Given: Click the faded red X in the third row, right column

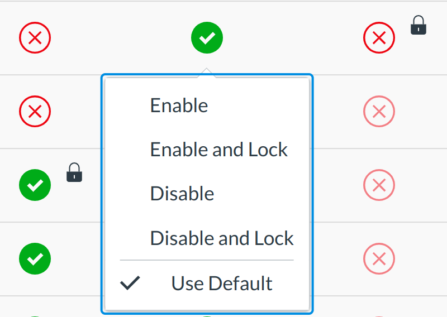Looking at the screenshot, I should tap(379, 185).
